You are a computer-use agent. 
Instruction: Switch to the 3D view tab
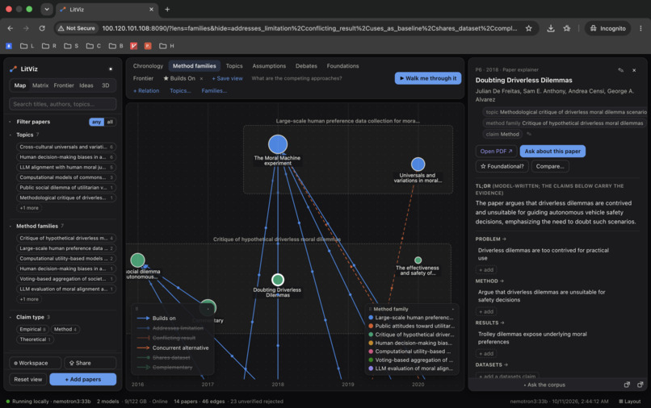click(106, 85)
